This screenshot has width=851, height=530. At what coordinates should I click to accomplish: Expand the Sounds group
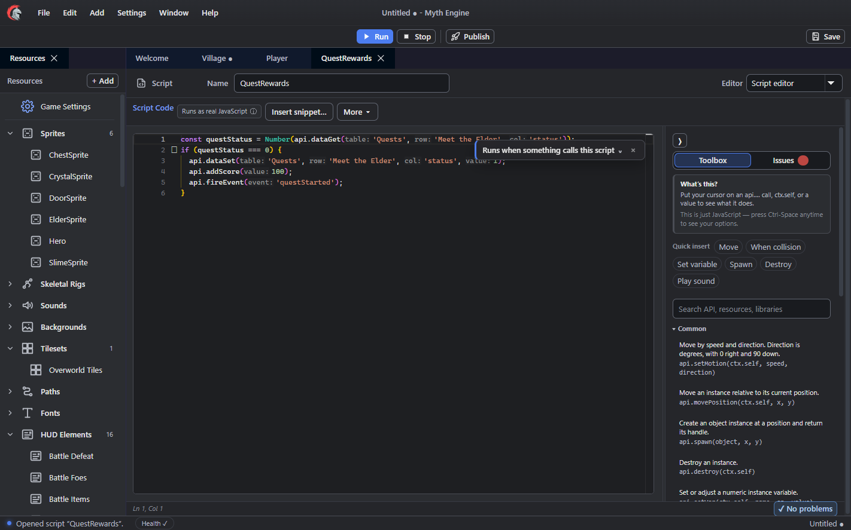[10, 305]
